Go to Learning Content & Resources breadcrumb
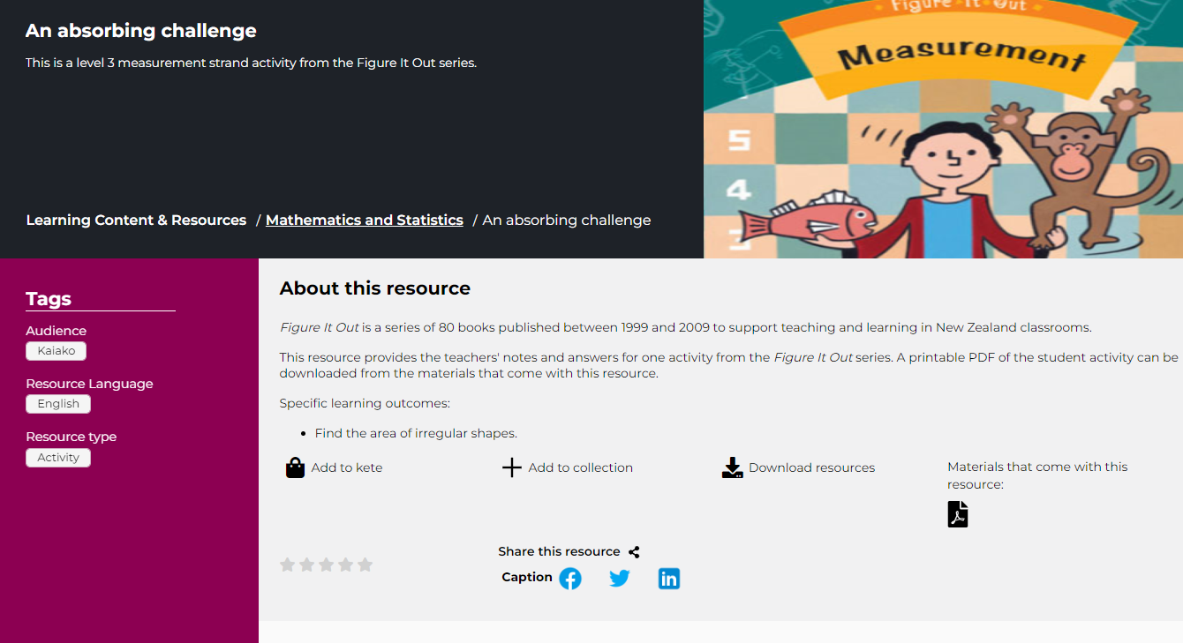This screenshot has width=1183, height=643. [136, 221]
